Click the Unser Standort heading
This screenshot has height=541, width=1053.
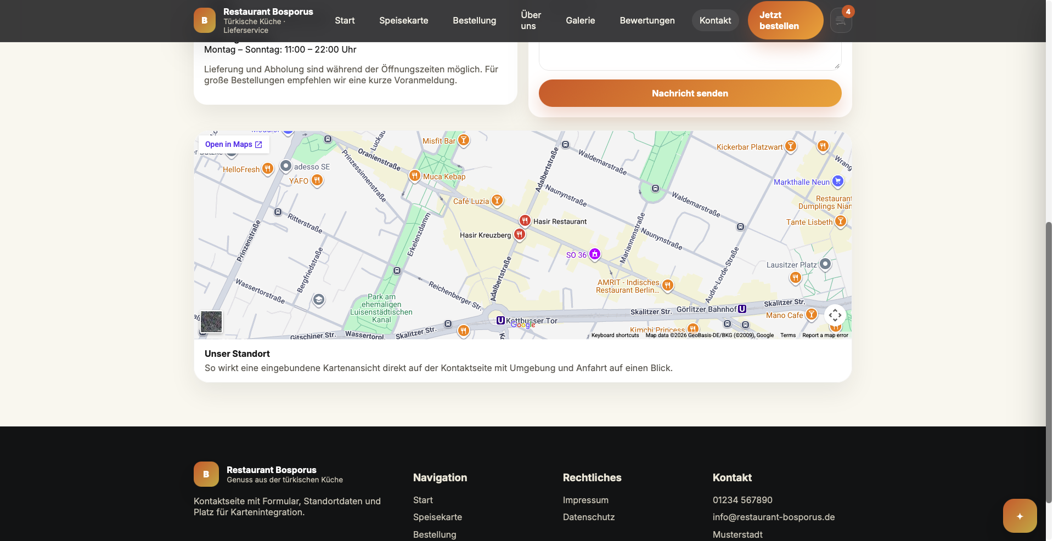click(x=237, y=354)
